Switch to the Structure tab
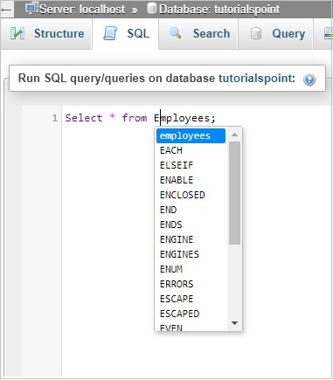 click(46, 33)
